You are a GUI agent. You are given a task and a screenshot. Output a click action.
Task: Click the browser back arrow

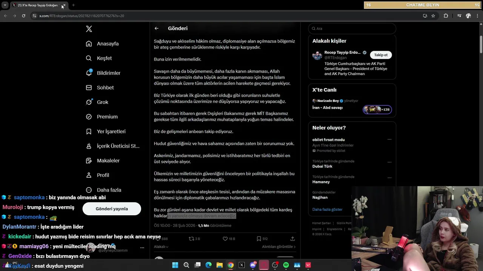(5, 16)
